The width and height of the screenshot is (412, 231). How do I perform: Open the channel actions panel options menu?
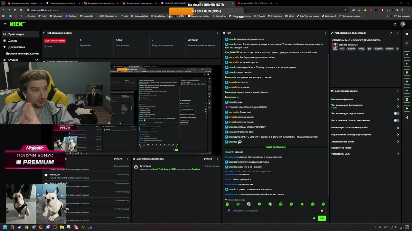coord(397,91)
